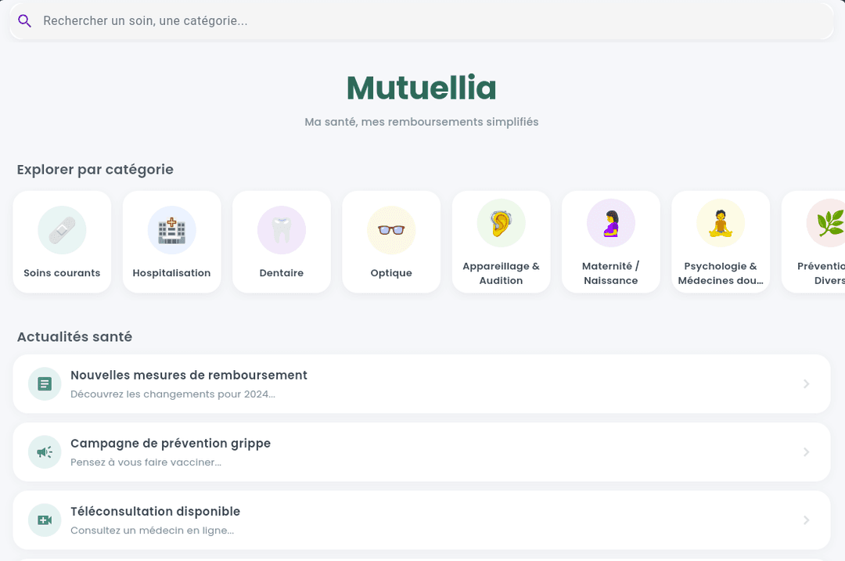Screen dimensions: 845x561
Task: Select the Soins courants bandage icon
Action: click(62, 229)
